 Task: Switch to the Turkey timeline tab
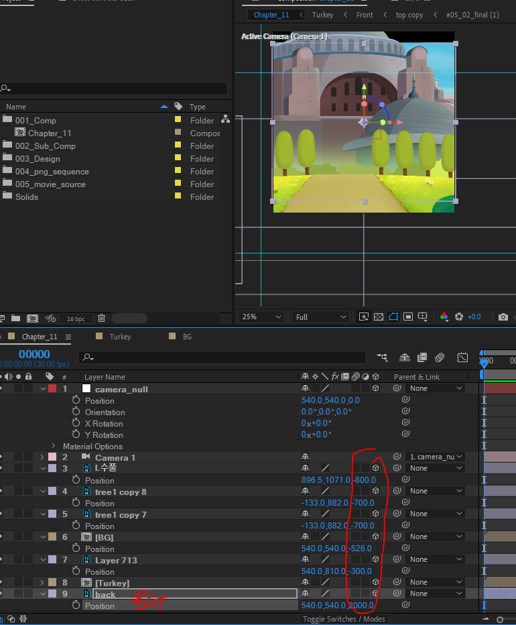120,337
